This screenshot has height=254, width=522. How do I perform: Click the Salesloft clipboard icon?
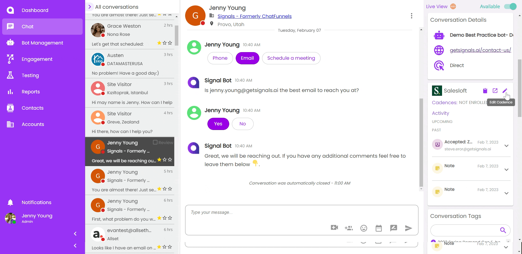(485, 91)
